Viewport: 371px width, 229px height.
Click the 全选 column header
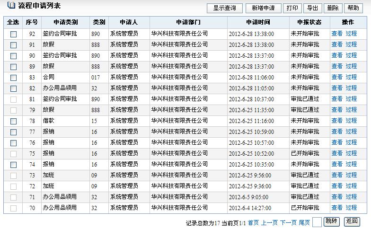13,22
